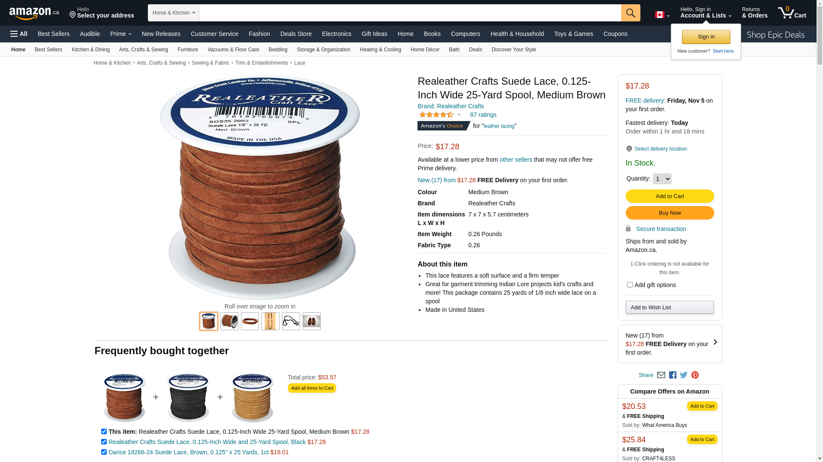Share product on Pinterest icon
Image resolution: width=823 pixels, height=462 pixels.
[695, 375]
